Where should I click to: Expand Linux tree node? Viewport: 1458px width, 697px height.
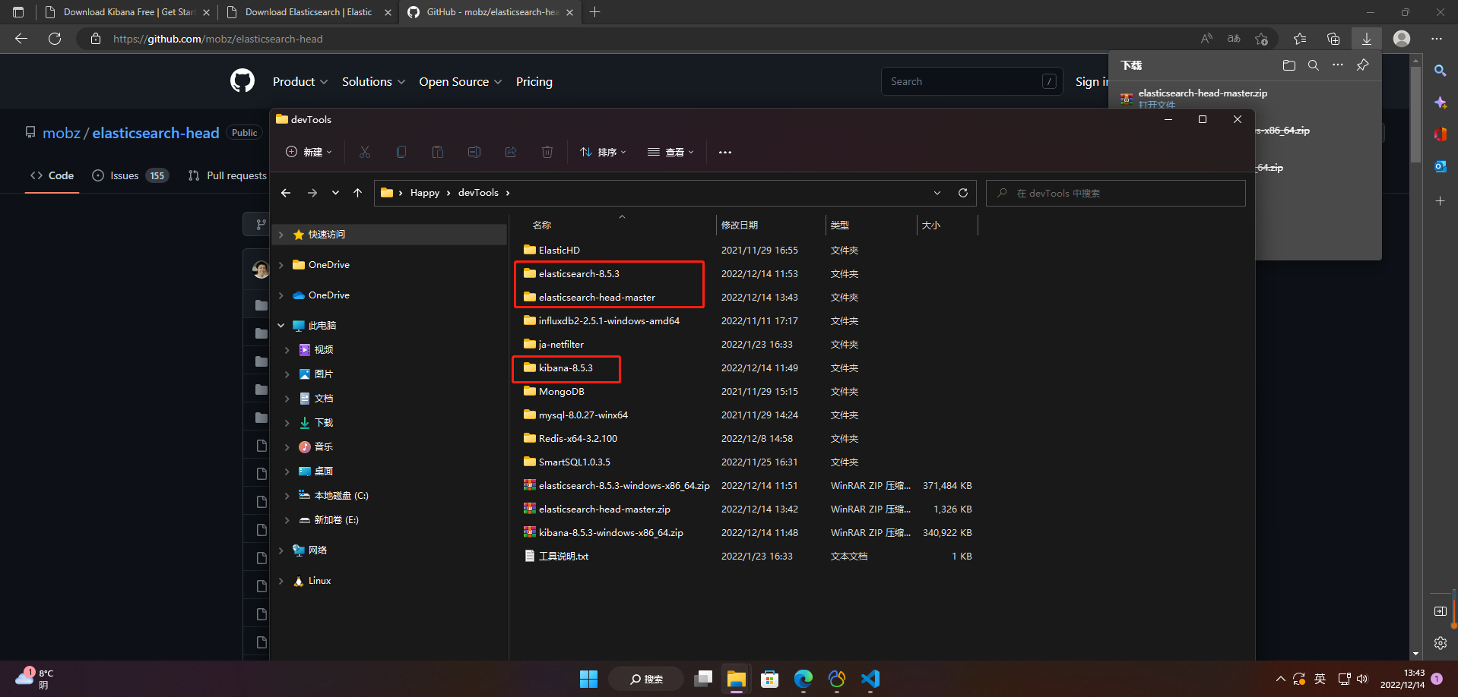[x=281, y=581]
